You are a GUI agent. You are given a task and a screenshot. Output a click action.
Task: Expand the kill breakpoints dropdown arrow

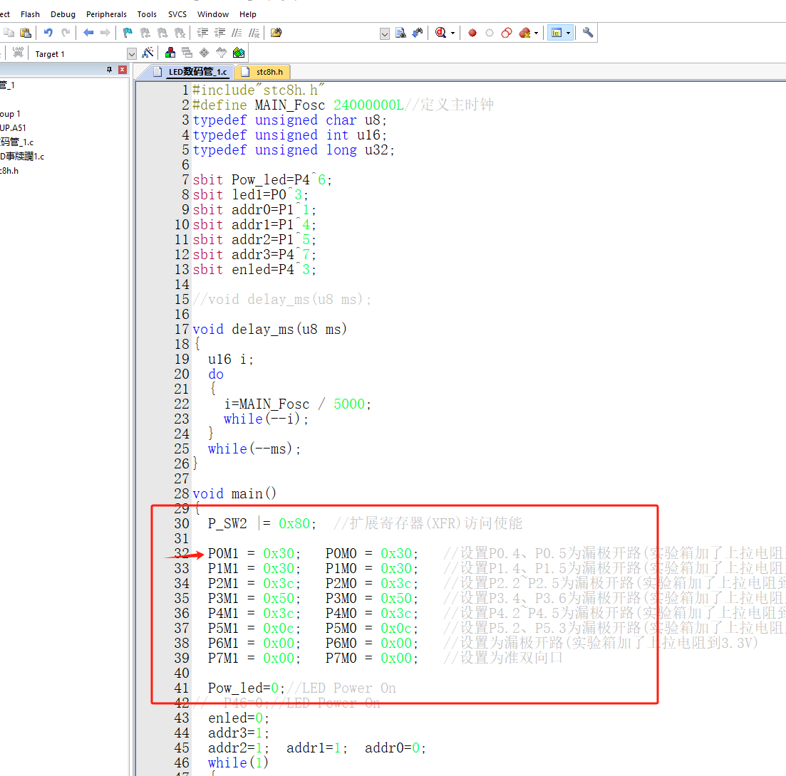[x=536, y=33]
